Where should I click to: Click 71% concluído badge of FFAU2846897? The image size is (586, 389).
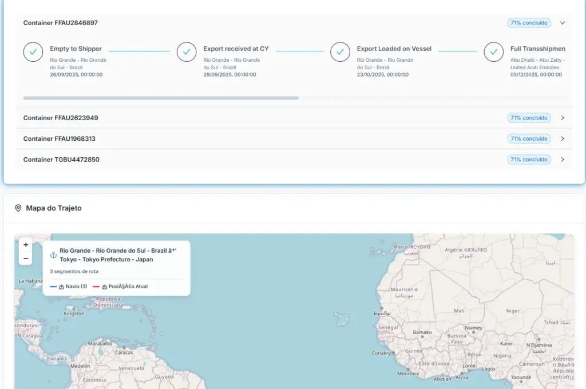(x=529, y=23)
